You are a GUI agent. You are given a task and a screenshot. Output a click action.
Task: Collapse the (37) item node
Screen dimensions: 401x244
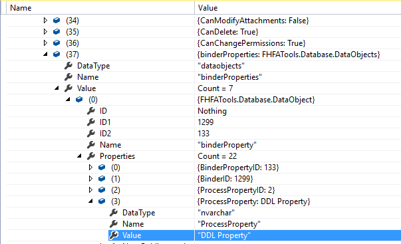click(45, 55)
